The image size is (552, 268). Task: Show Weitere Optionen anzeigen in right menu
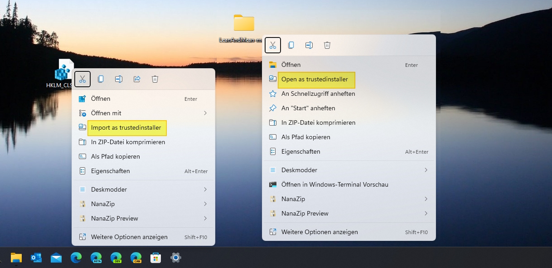[349, 232]
